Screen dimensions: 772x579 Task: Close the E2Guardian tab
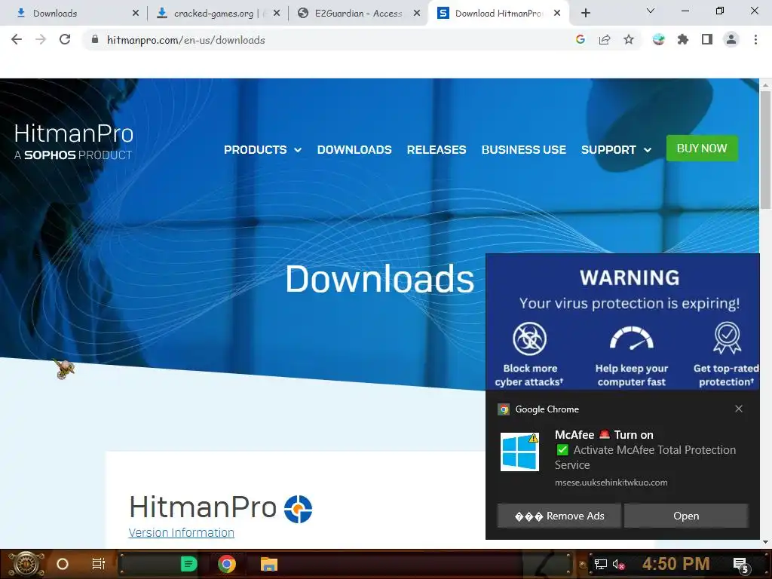pos(417,14)
